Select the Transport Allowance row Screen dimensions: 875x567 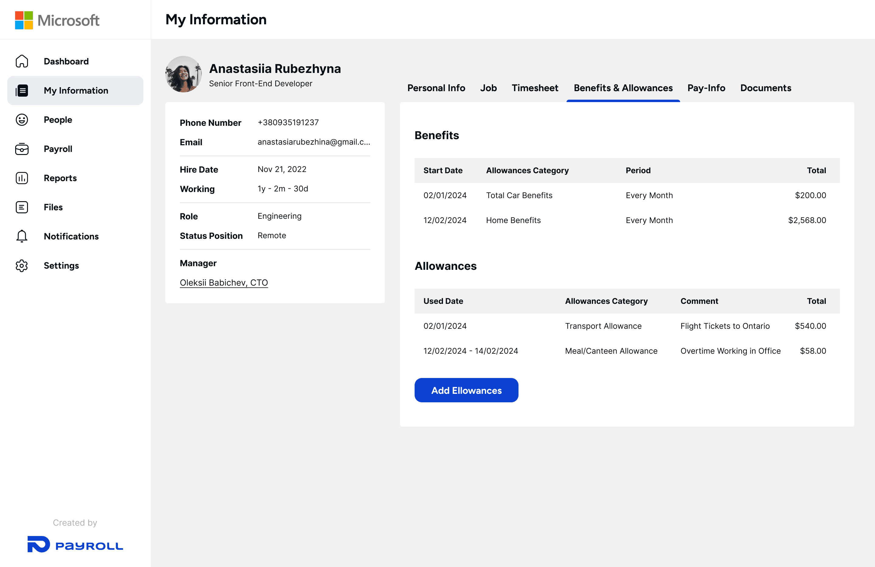[626, 326]
